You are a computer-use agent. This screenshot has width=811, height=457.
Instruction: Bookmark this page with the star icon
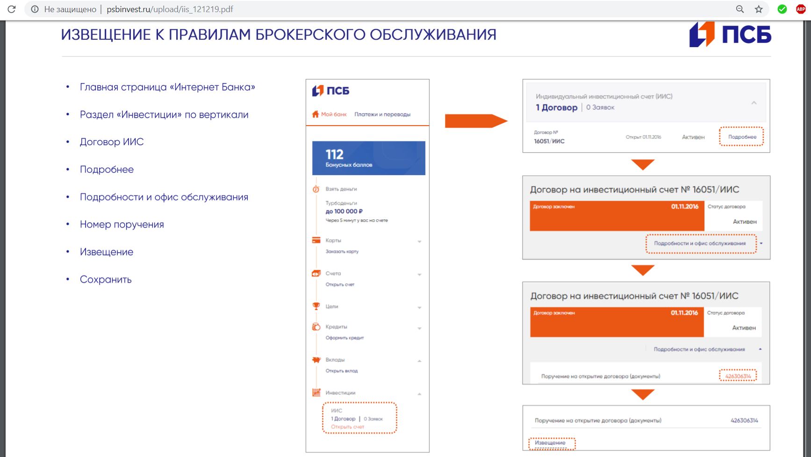point(759,9)
